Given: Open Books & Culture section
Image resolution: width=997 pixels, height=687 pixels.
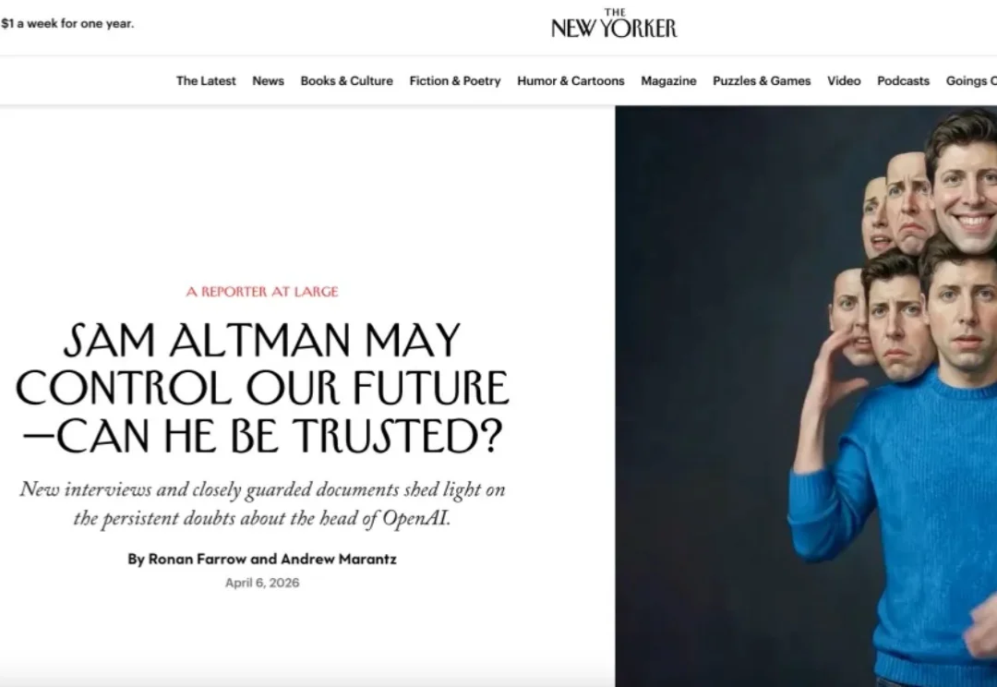Looking at the screenshot, I should tap(346, 80).
